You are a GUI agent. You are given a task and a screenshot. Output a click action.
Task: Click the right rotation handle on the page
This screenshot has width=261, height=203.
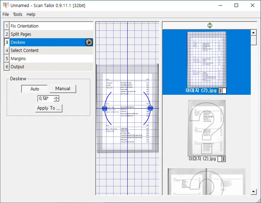[150, 108]
